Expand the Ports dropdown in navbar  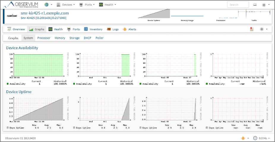[87, 5]
